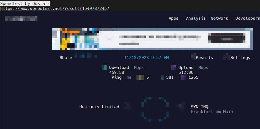
Task: Click the Download label
Action: 119,68
